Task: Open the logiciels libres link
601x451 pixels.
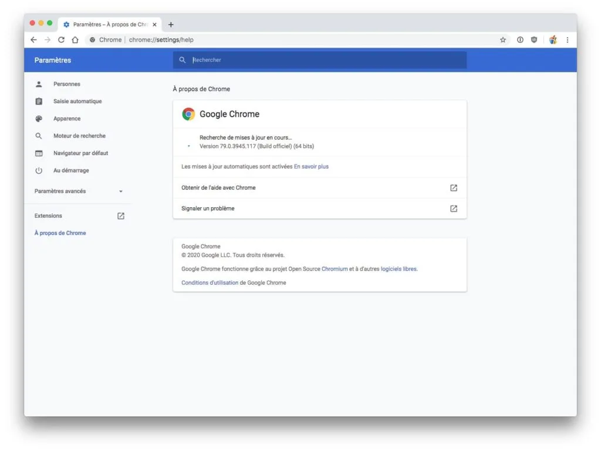Action: (x=399, y=269)
